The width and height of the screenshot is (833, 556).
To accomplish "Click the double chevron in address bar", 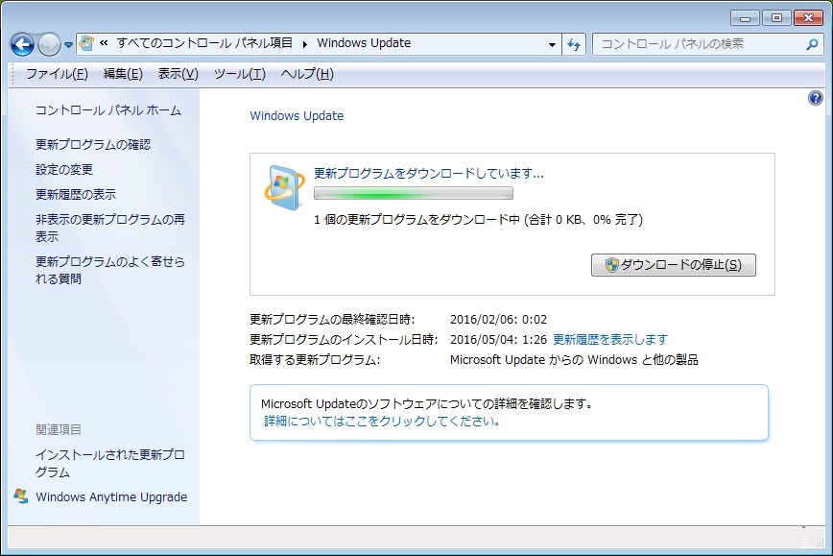I will (104, 43).
